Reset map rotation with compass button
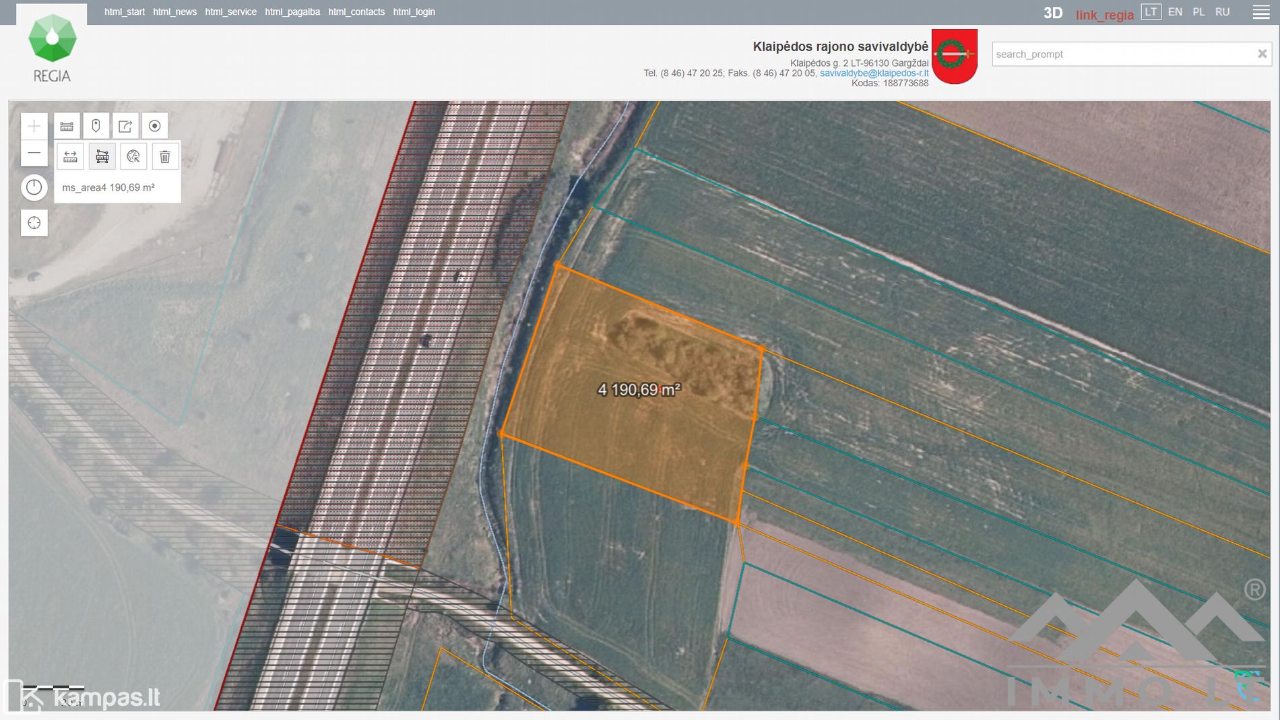This screenshot has width=1280, height=720. point(34,187)
